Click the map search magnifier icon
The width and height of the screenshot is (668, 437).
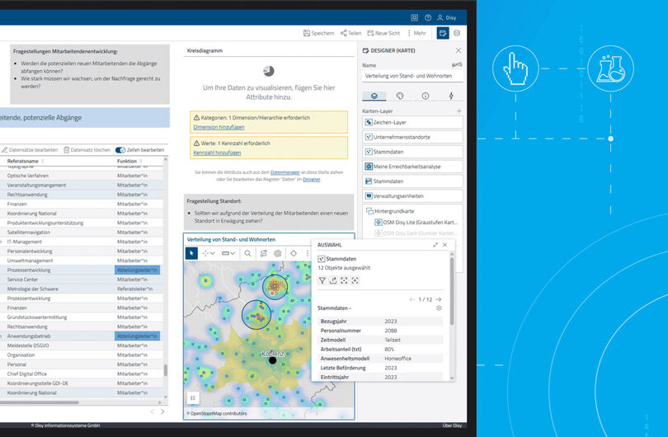pyautogui.click(x=247, y=253)
